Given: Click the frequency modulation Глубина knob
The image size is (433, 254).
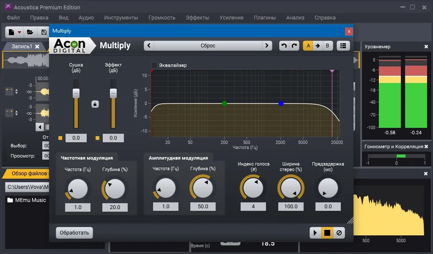Looking at the screenshot, I should (115, 189).
